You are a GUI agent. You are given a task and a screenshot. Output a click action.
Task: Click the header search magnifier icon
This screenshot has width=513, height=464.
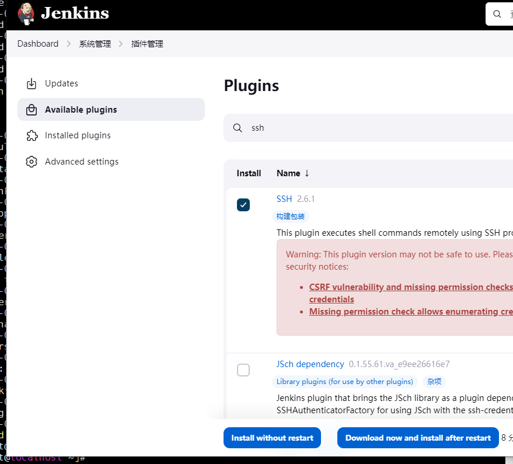(x=497, y=14)
